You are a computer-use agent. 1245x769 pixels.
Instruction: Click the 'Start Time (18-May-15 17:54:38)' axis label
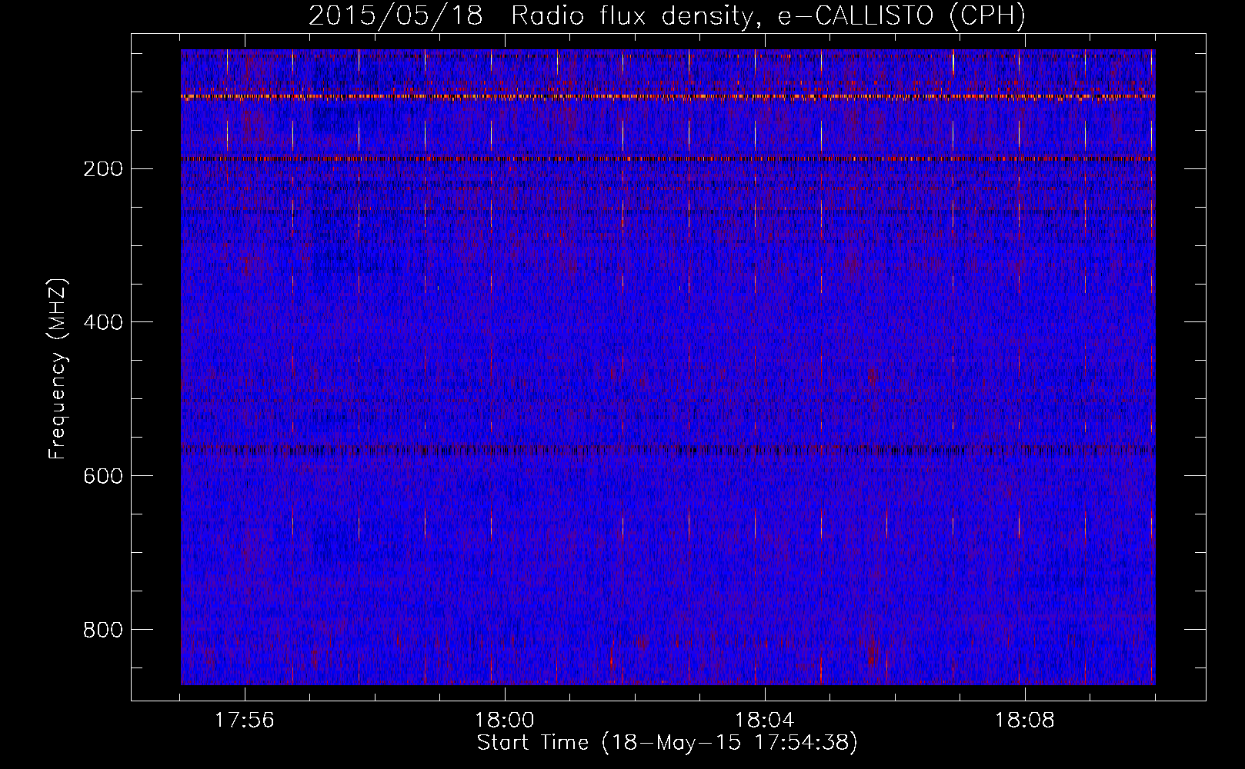click(x=667, y=743)
